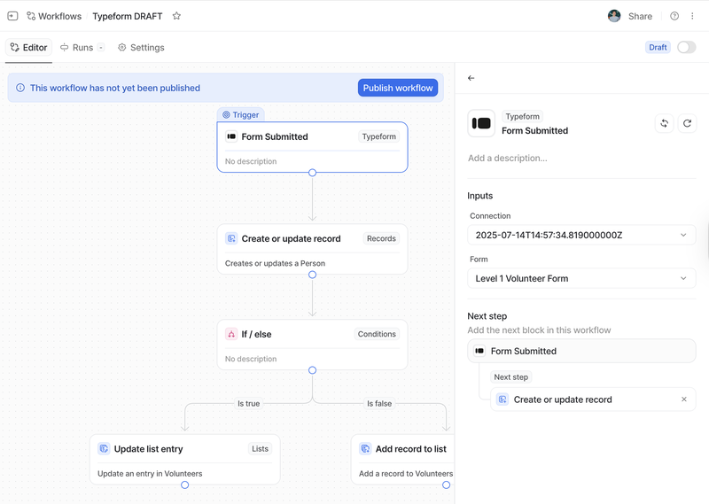Viewport: 709px width, 504px height.
Task: Expand the Runs tab dropdown arrow
Action: [x=101, y=48]
